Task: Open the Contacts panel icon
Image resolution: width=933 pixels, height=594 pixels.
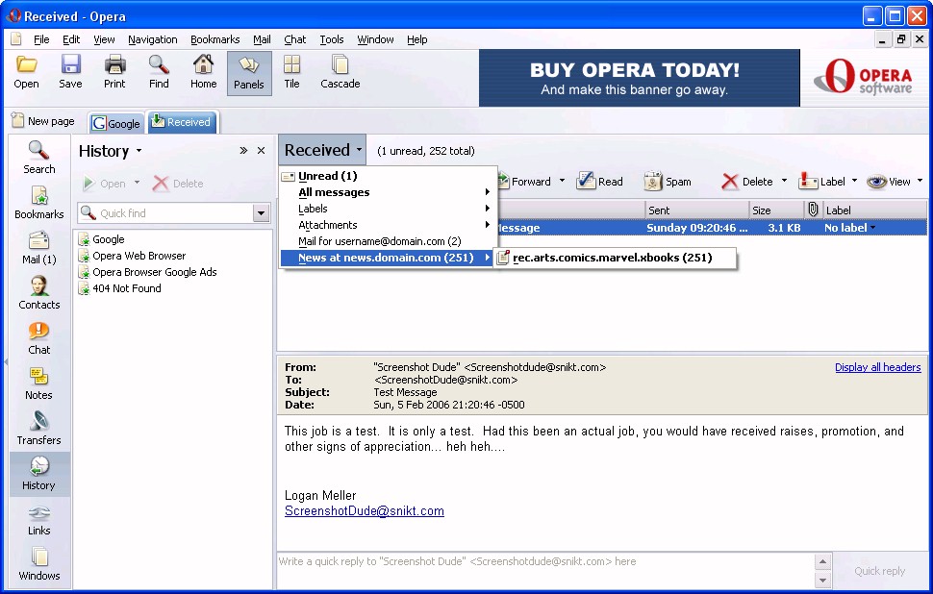Action: pos(38,293)
